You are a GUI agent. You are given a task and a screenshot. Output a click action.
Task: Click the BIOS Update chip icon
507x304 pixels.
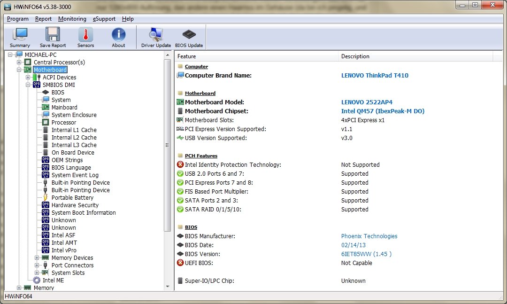189,37
